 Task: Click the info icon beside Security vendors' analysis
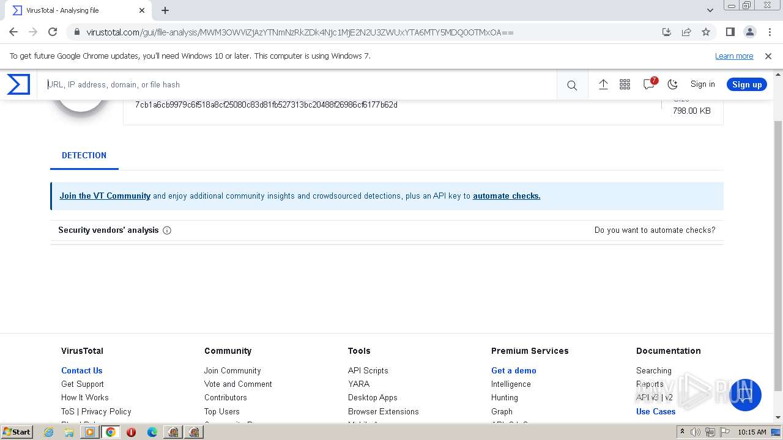167,230
